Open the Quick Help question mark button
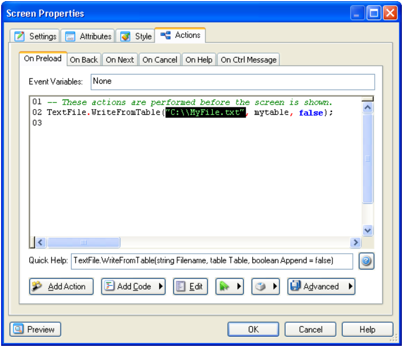This screenshot has width=403, height=347. coord(366,261)
